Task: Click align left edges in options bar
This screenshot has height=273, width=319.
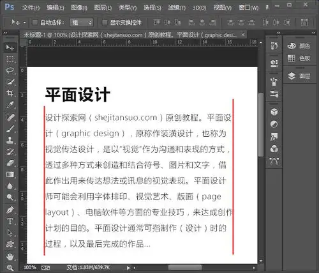Action: click(x=191, y=22)
